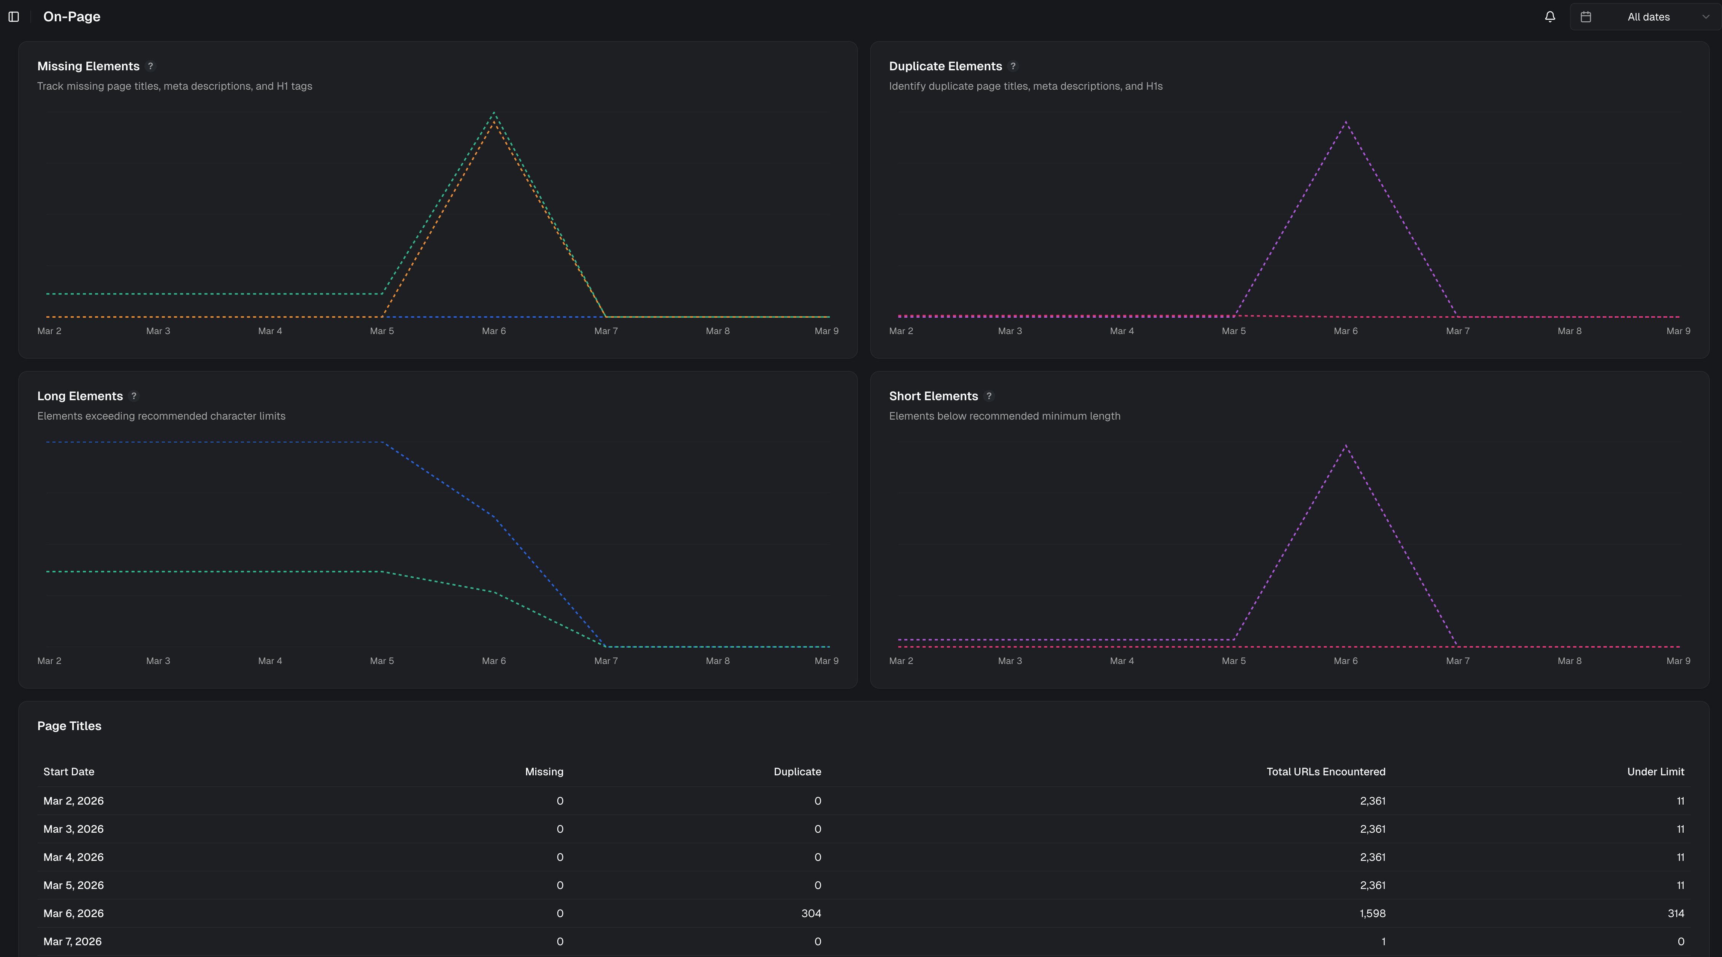The height and width of the screenshot is (957, 1722).
Task: Sort by Under Limit column header
Action: (x=1655, y=772)
